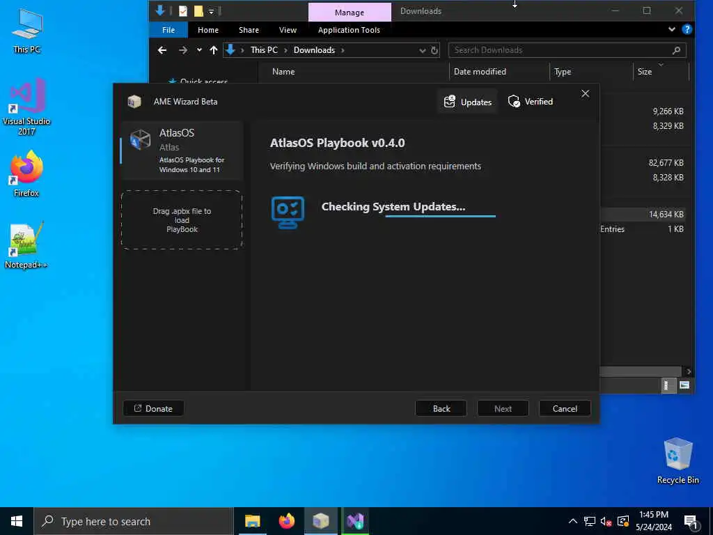This screenshot has width=713, height=535.
Task: Switch to the View ribbon tab
Action: [288, 30]
